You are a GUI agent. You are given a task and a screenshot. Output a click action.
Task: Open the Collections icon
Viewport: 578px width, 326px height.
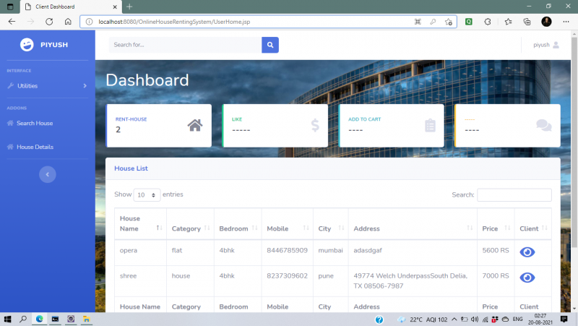[x=527, y=22]
